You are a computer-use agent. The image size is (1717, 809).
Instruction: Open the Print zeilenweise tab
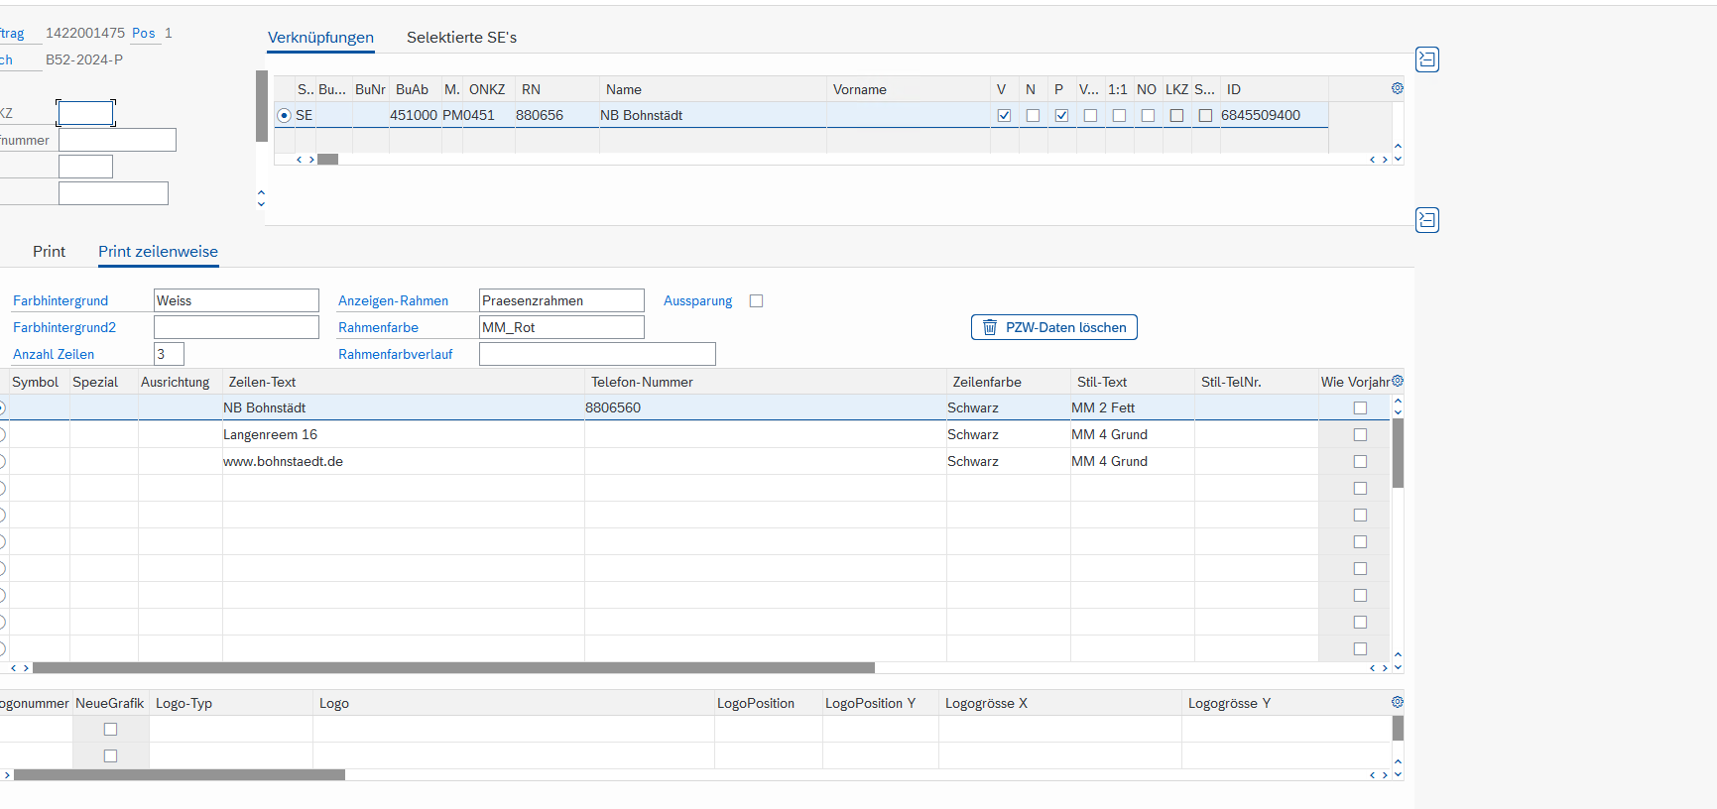pyautogui.click(x=158, y=252)
